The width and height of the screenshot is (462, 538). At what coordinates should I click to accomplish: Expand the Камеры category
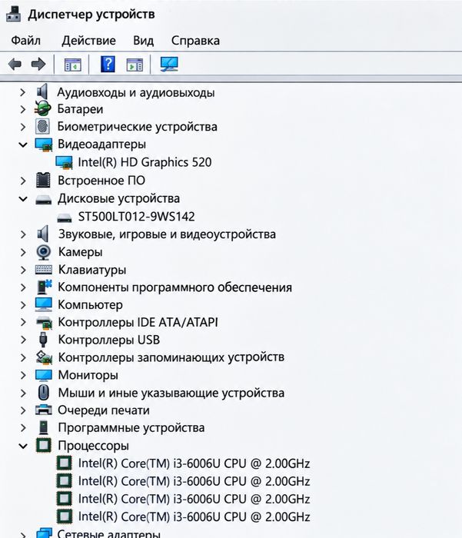tap(22, 252)
